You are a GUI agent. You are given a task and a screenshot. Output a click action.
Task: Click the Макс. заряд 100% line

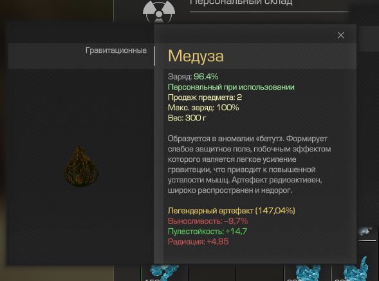(203, 108)
